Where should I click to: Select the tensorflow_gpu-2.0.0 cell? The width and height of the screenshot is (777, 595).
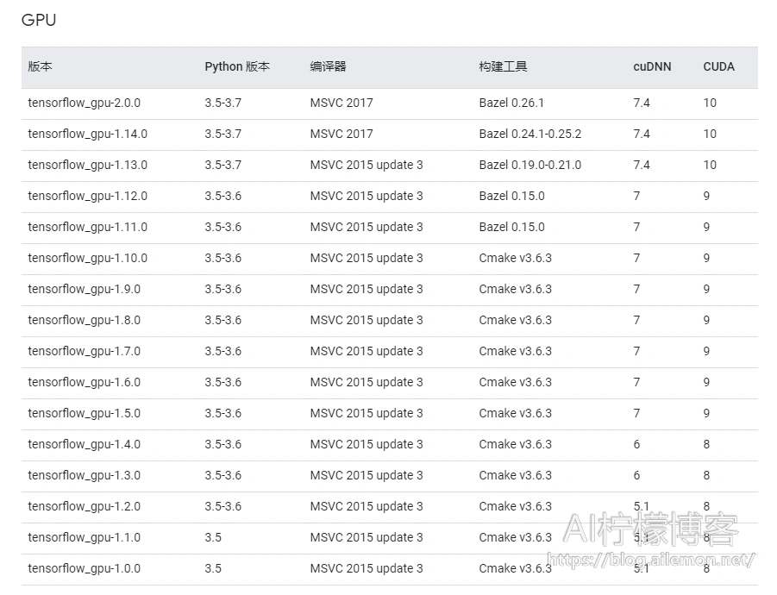[x=85, y=103]
